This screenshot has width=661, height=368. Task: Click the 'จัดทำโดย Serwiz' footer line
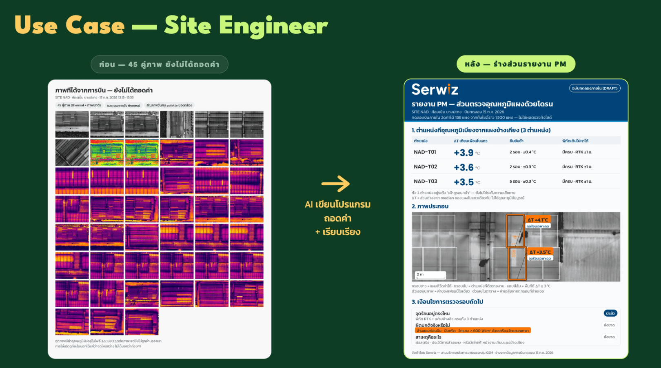482,352
